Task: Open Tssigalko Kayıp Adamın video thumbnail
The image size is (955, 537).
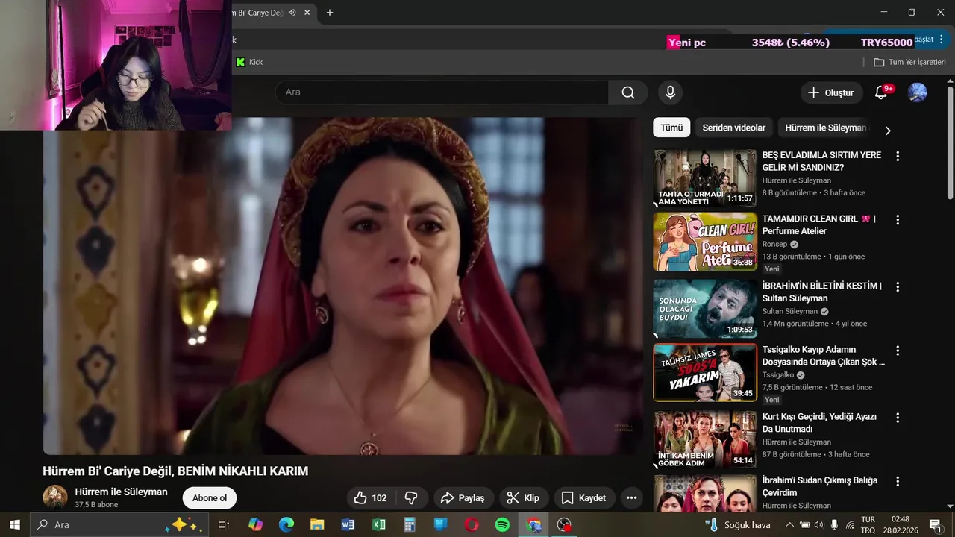Action: (705, 372)
